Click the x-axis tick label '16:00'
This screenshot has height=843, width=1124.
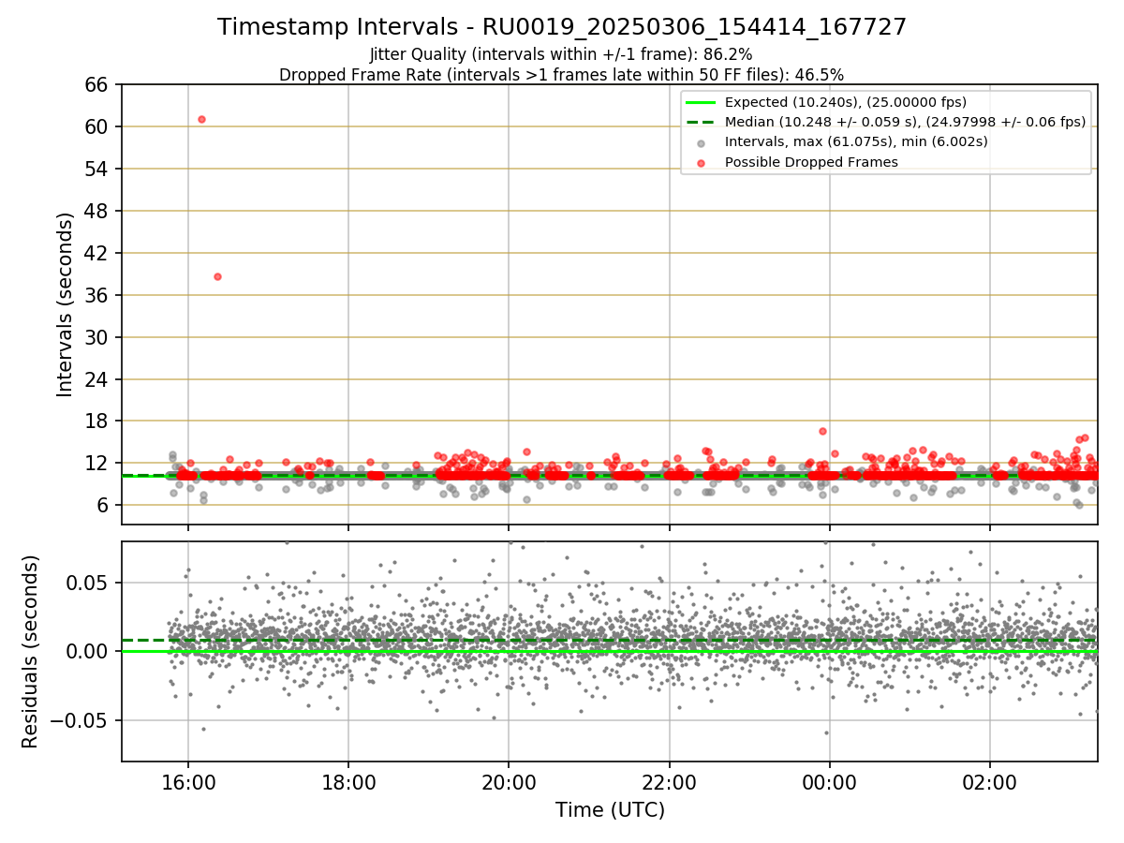click(x=188, y=781)
